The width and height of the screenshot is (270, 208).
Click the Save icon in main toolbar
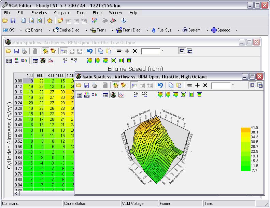point(13,21)
